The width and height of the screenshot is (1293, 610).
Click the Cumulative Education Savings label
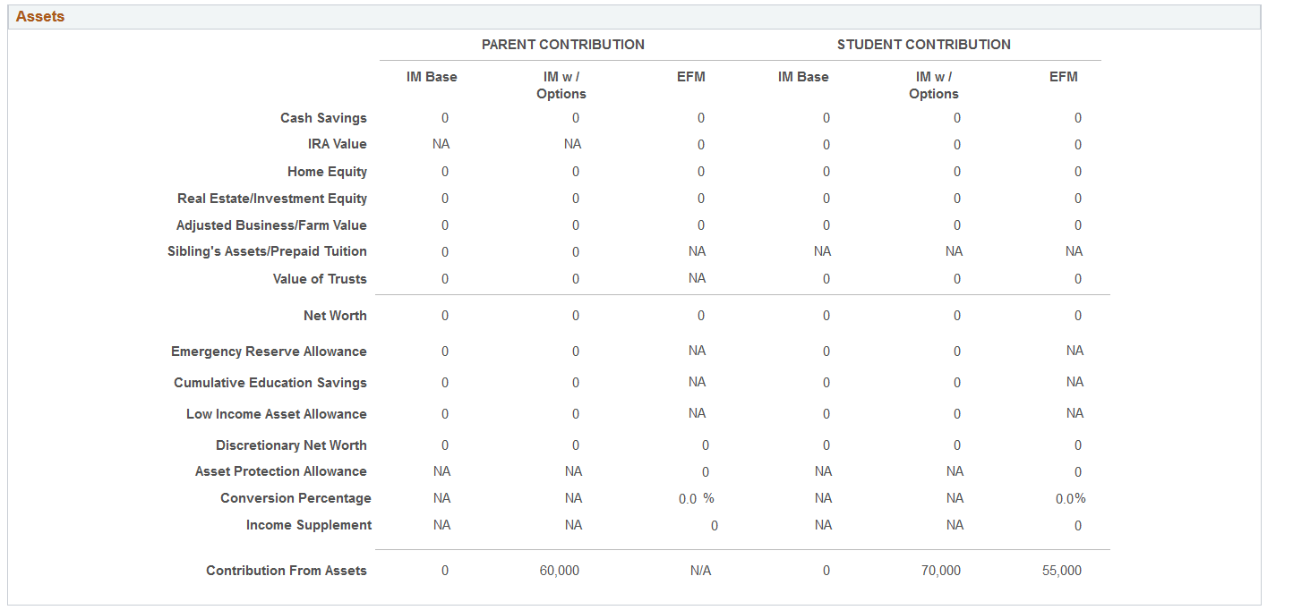point(268,382)
